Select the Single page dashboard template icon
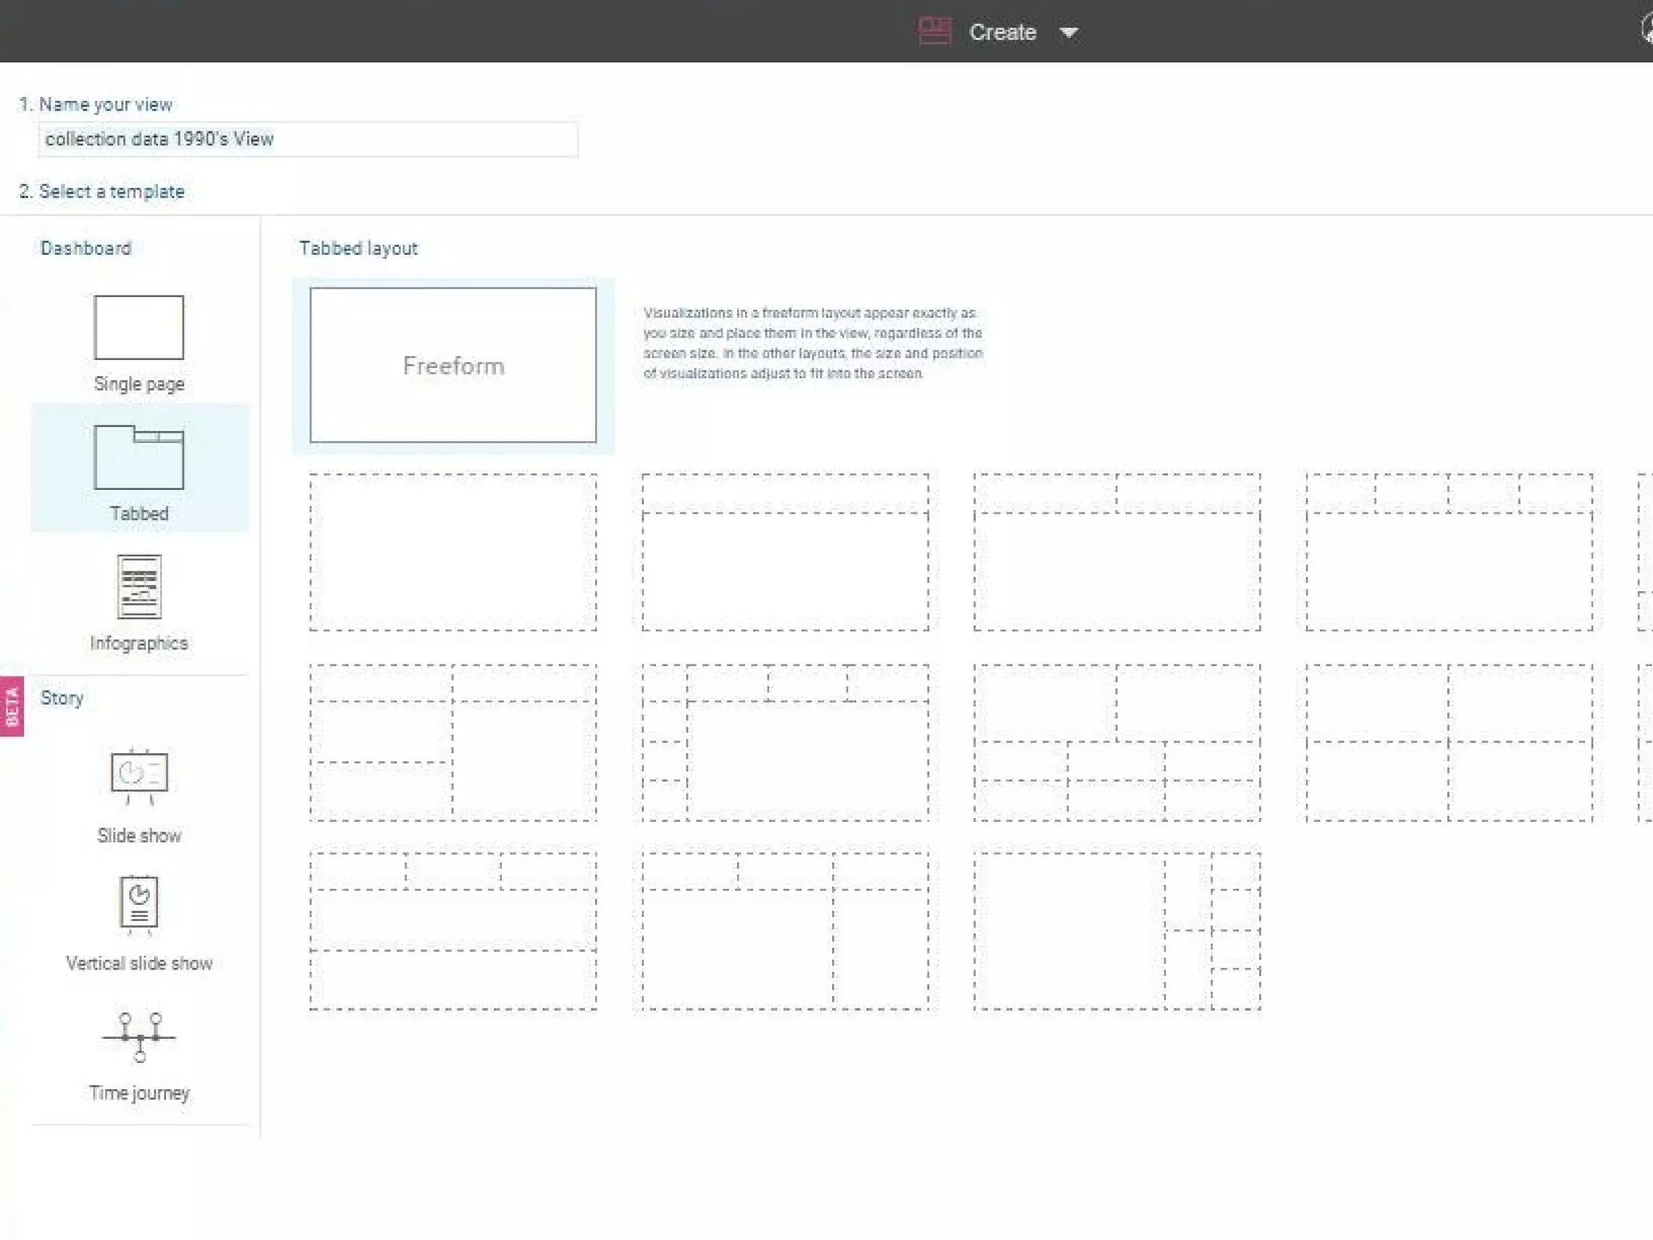 [139, 328]
